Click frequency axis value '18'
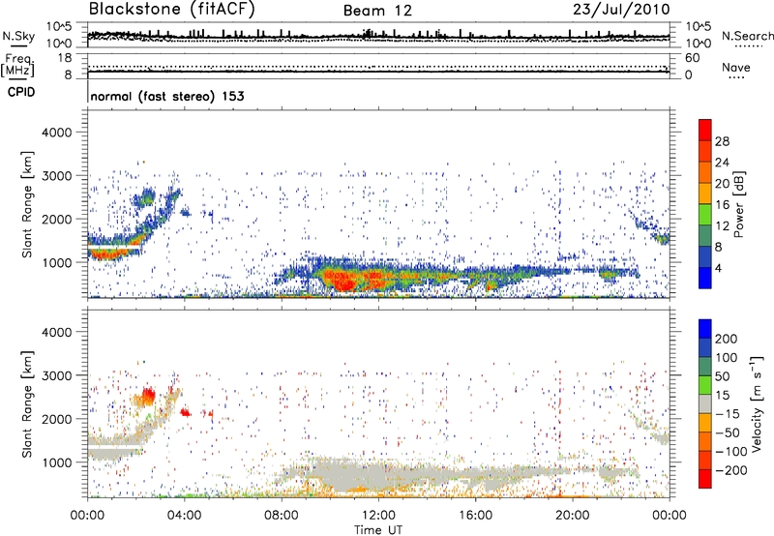Screen dimensions: 774x536 pos(65,58)
